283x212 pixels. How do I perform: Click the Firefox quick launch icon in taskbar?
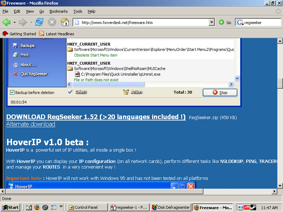pyautogui.click(x=37, y=207)
